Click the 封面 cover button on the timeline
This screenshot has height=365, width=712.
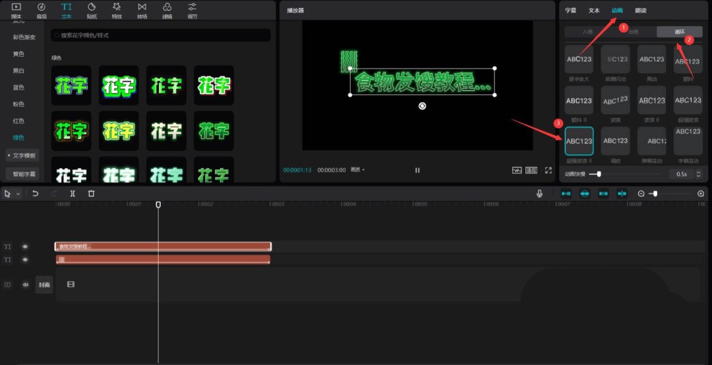[x=44, y=285]
